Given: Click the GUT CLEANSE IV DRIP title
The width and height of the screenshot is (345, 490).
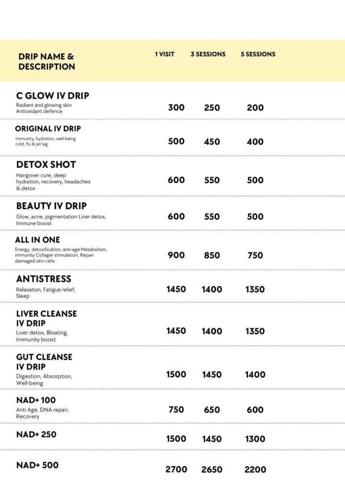Looking at the screenshot, I should tap(44, 362).
